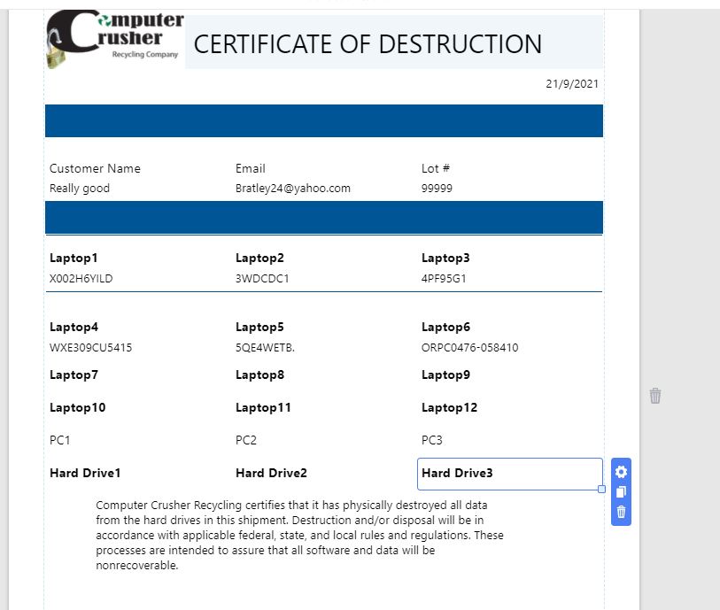Select the 21/9/2021 date field
This screenshot has height=610, width=720.
[572, 84]
